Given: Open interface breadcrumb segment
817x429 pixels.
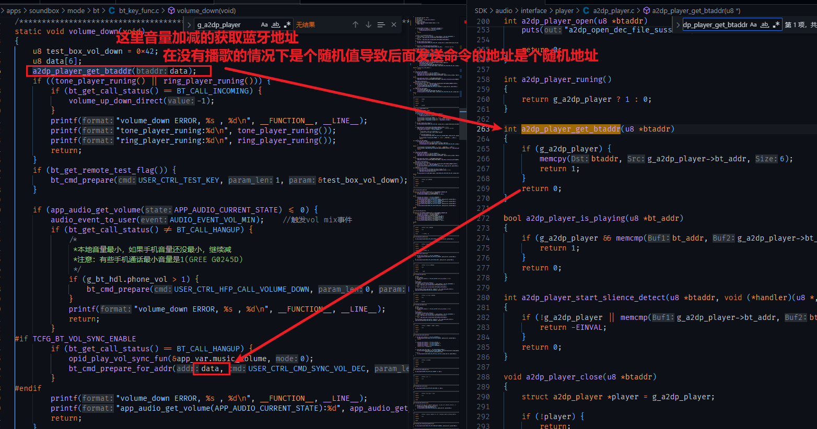Looking at the screenshot, I should [534, 10].
